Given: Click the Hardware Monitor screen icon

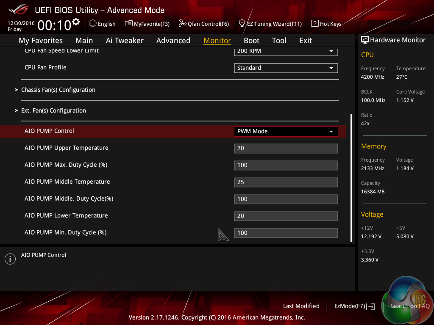Looking at the screenshot, I should tap(365, 40).
